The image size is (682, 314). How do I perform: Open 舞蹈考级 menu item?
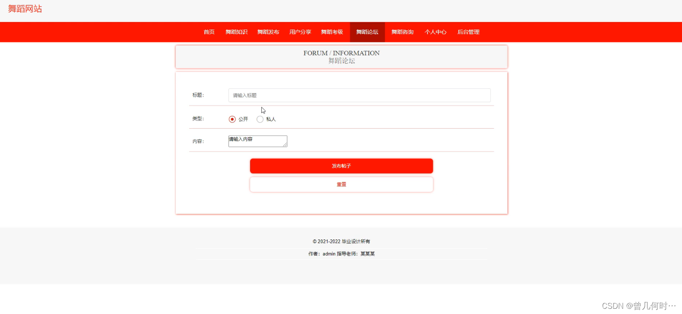[332, 32]
